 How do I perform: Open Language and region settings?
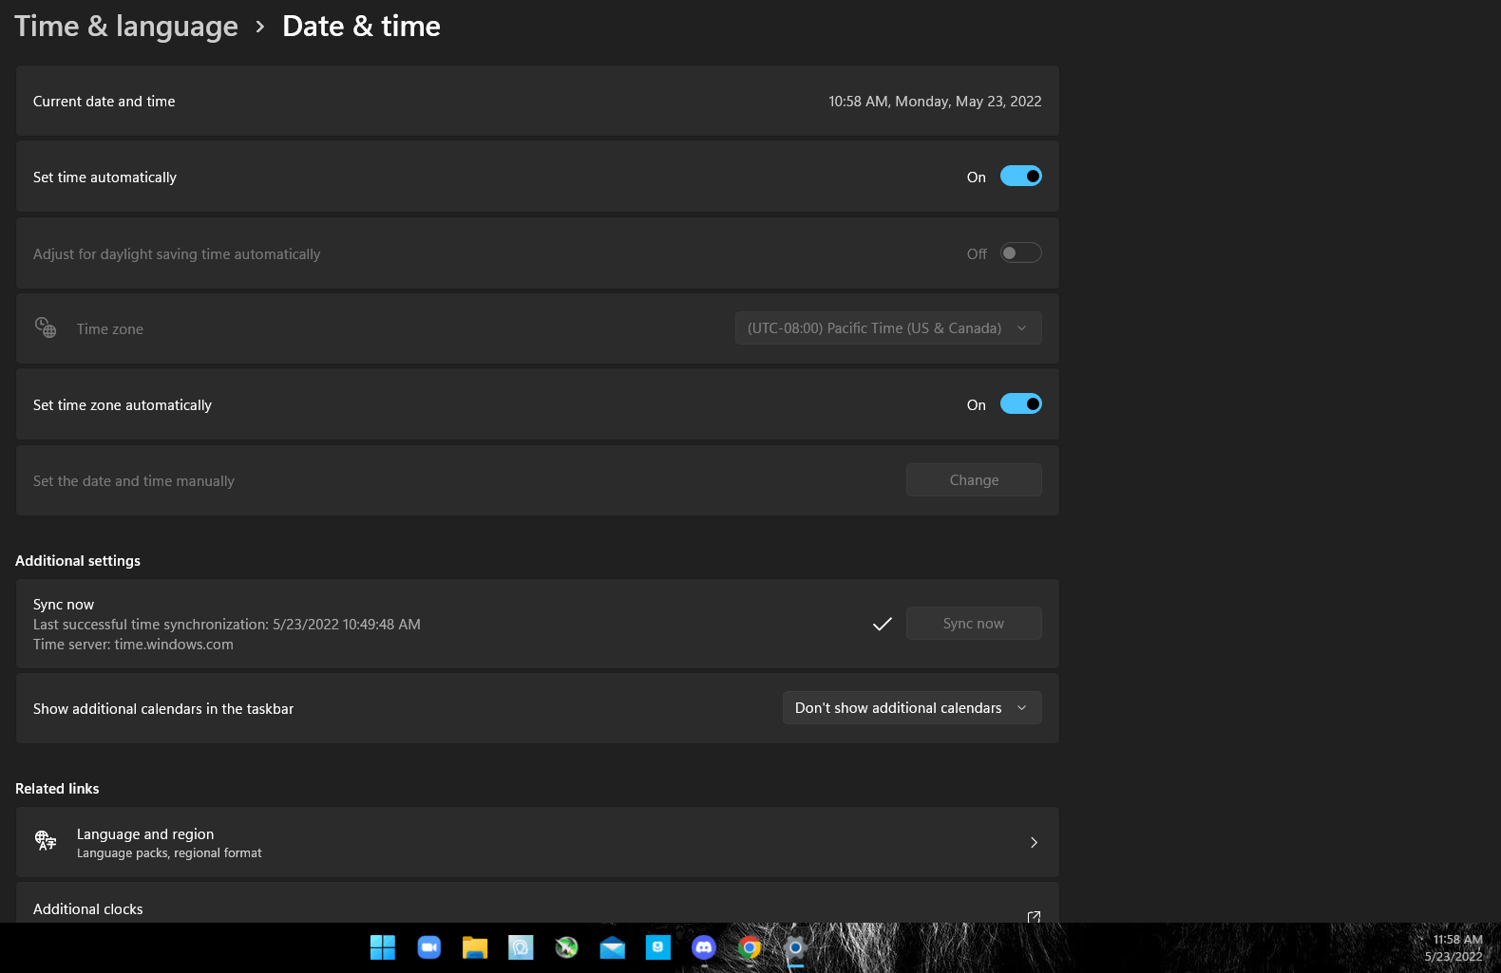coord(537,842)
